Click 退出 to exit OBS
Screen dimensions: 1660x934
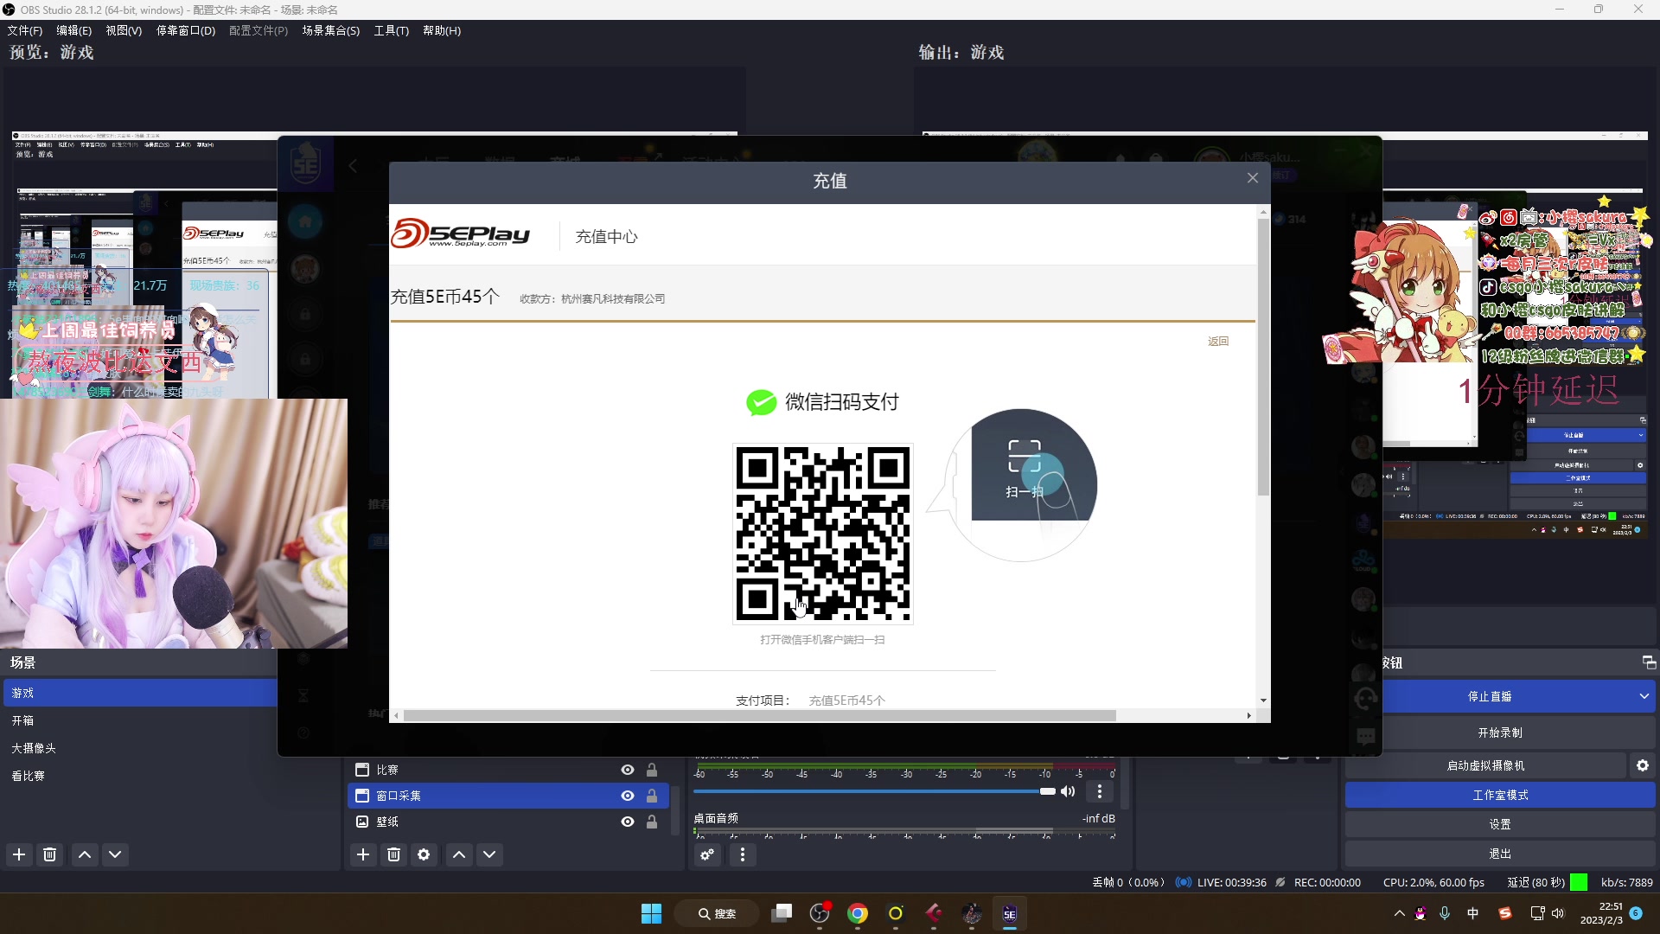pos(1500,854)
